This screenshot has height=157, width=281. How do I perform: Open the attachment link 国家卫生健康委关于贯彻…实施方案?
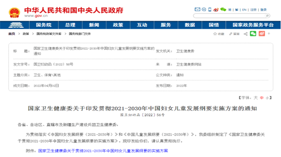click(103, 151)
